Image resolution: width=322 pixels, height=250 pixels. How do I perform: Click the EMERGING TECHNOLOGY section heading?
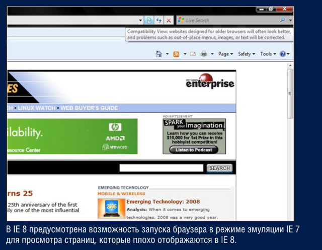[x=123, y=188]
